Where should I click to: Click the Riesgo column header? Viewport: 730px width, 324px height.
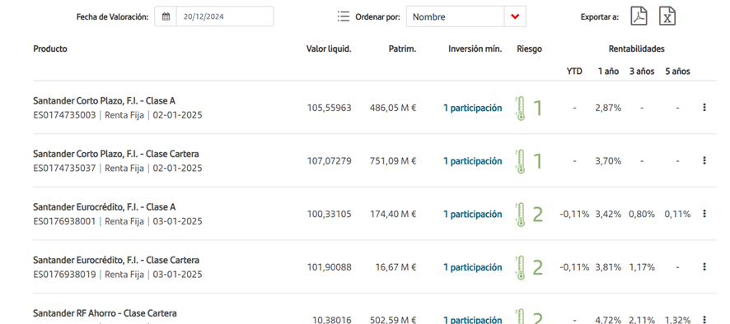point(529,49)
